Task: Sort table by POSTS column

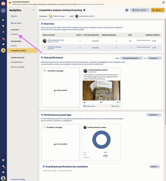Action: click(80, 35)
